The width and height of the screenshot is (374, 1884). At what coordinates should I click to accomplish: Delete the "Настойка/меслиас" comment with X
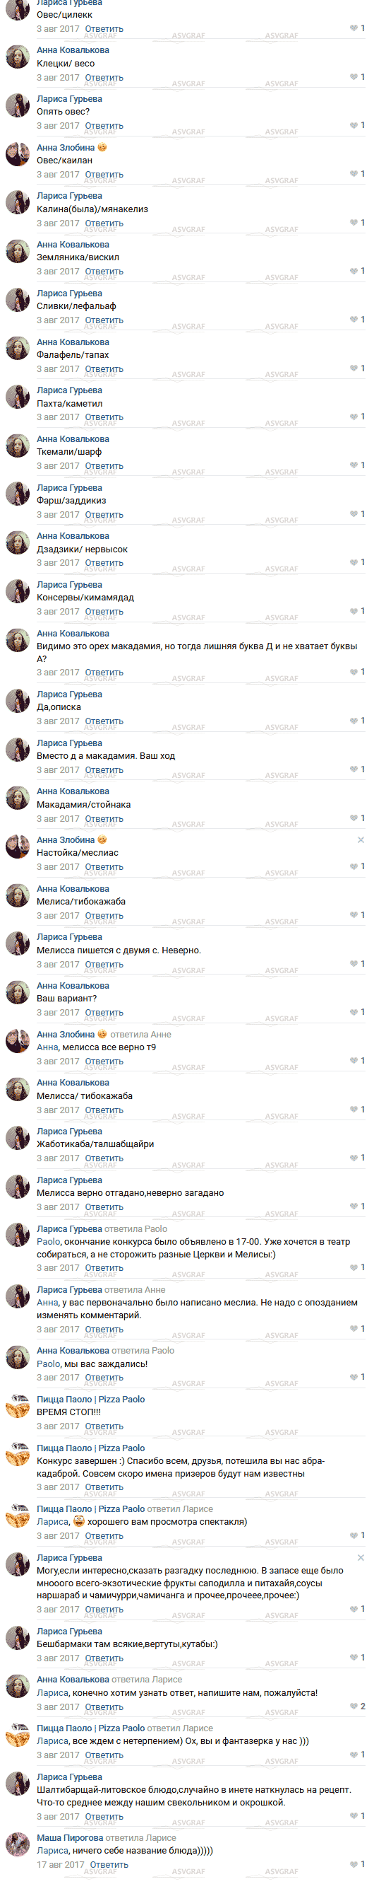[x=361, y=839]
